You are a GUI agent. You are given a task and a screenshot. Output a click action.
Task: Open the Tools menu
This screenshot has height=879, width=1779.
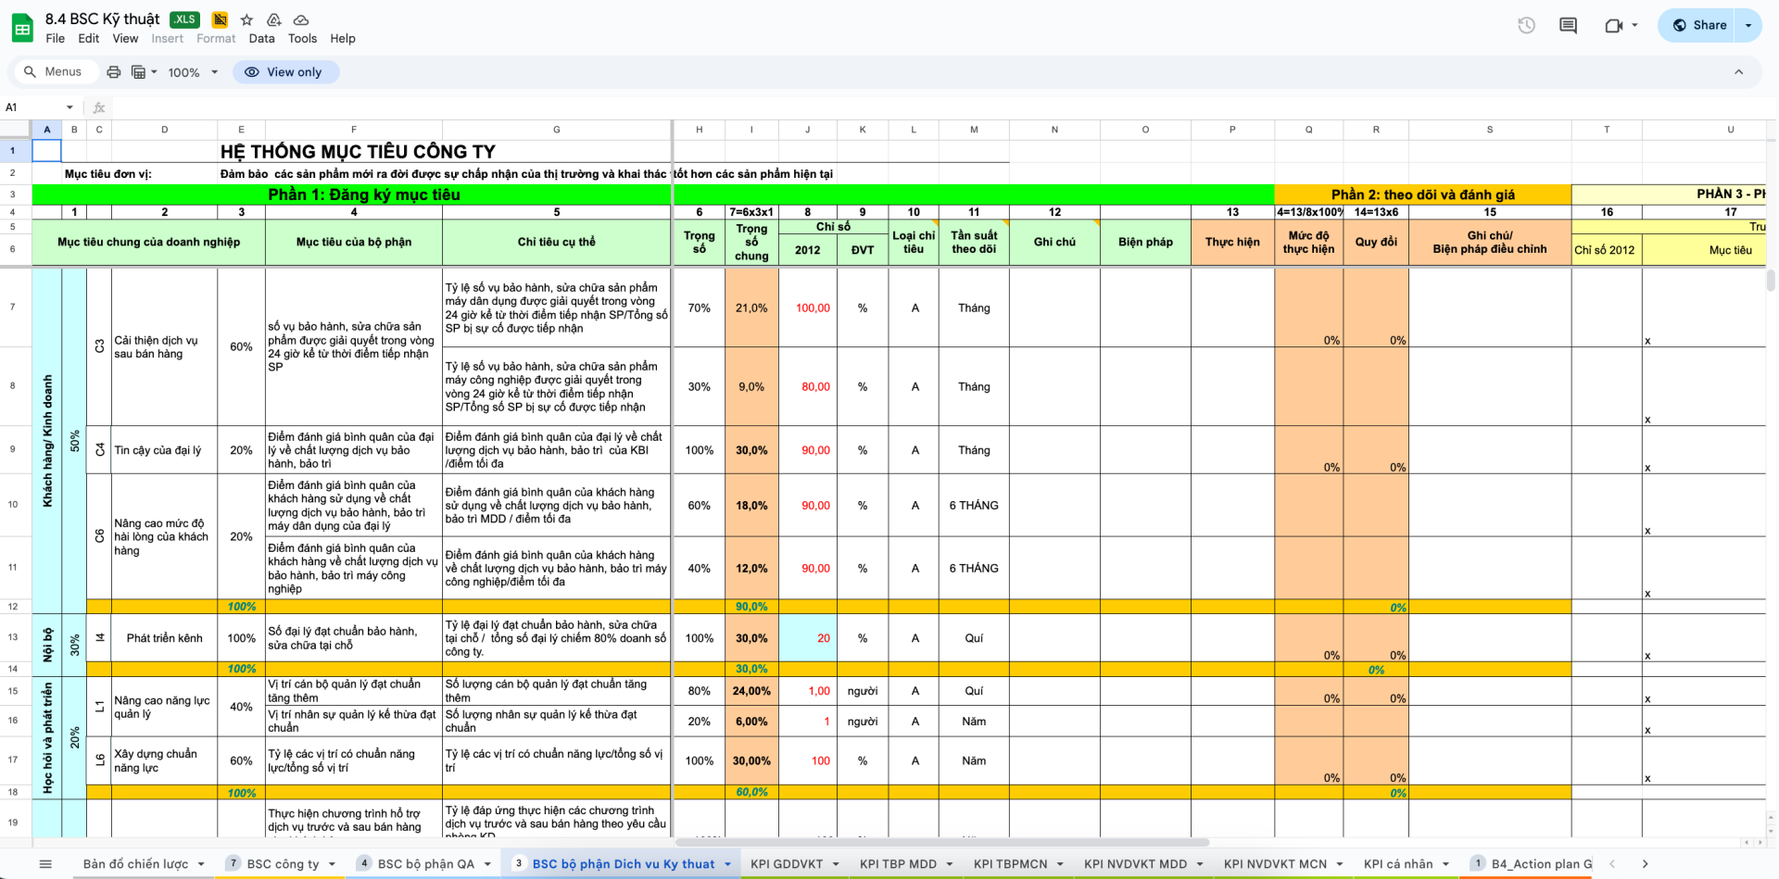pyautogui.click(x=302, y=39)
